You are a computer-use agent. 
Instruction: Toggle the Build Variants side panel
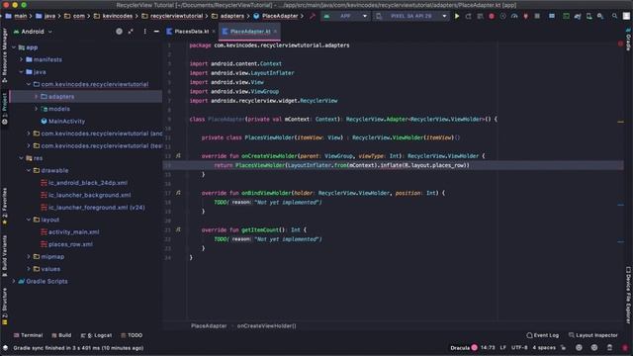click(4, 255)
